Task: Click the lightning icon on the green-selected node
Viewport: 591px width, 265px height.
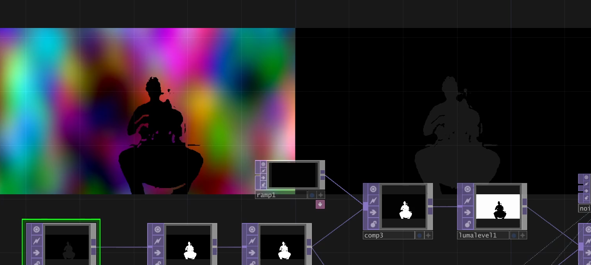Action: click(x=37, y=241)
